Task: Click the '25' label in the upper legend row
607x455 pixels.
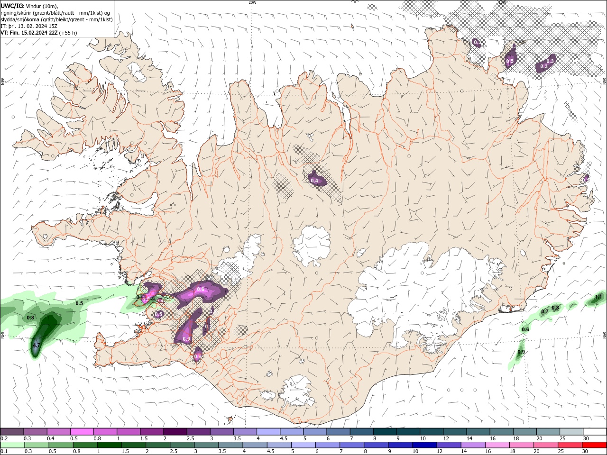Action: [x=562, y=438]
